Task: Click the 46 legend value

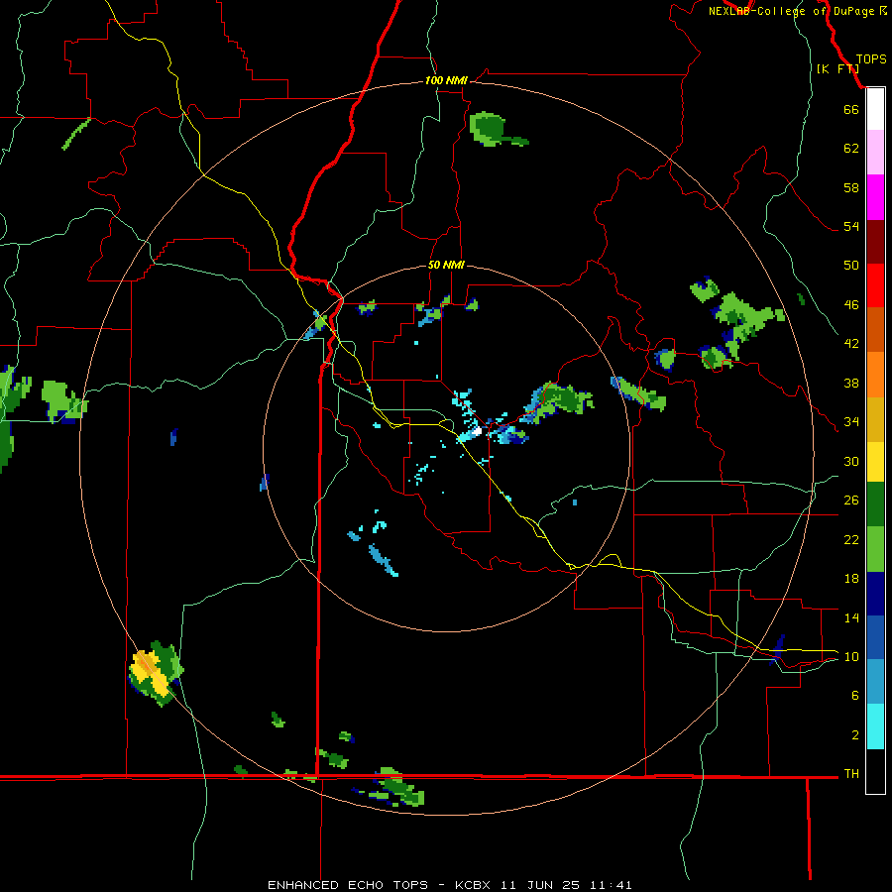Action: [851, 305]
